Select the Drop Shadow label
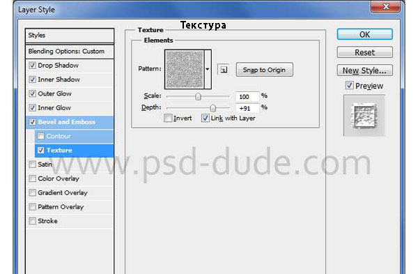 (x=58, y=66)
